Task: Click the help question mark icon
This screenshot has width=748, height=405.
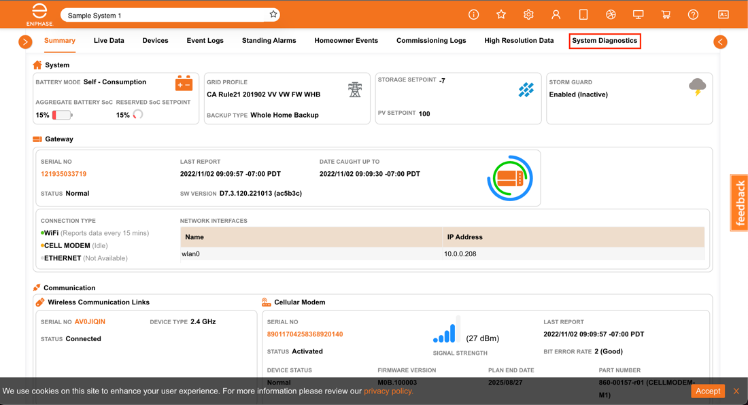Action: point(694,14)
